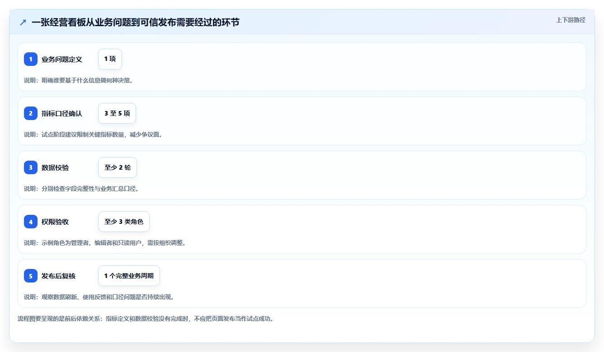604x352 pixels.
Task: Click the "1 项" pill
Action: (110, 59)
